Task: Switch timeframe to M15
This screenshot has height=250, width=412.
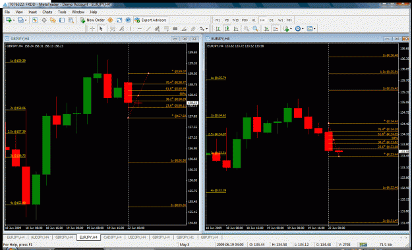Action: click(235, 20)
